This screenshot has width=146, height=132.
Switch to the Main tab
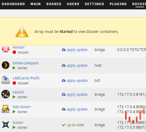36,4
